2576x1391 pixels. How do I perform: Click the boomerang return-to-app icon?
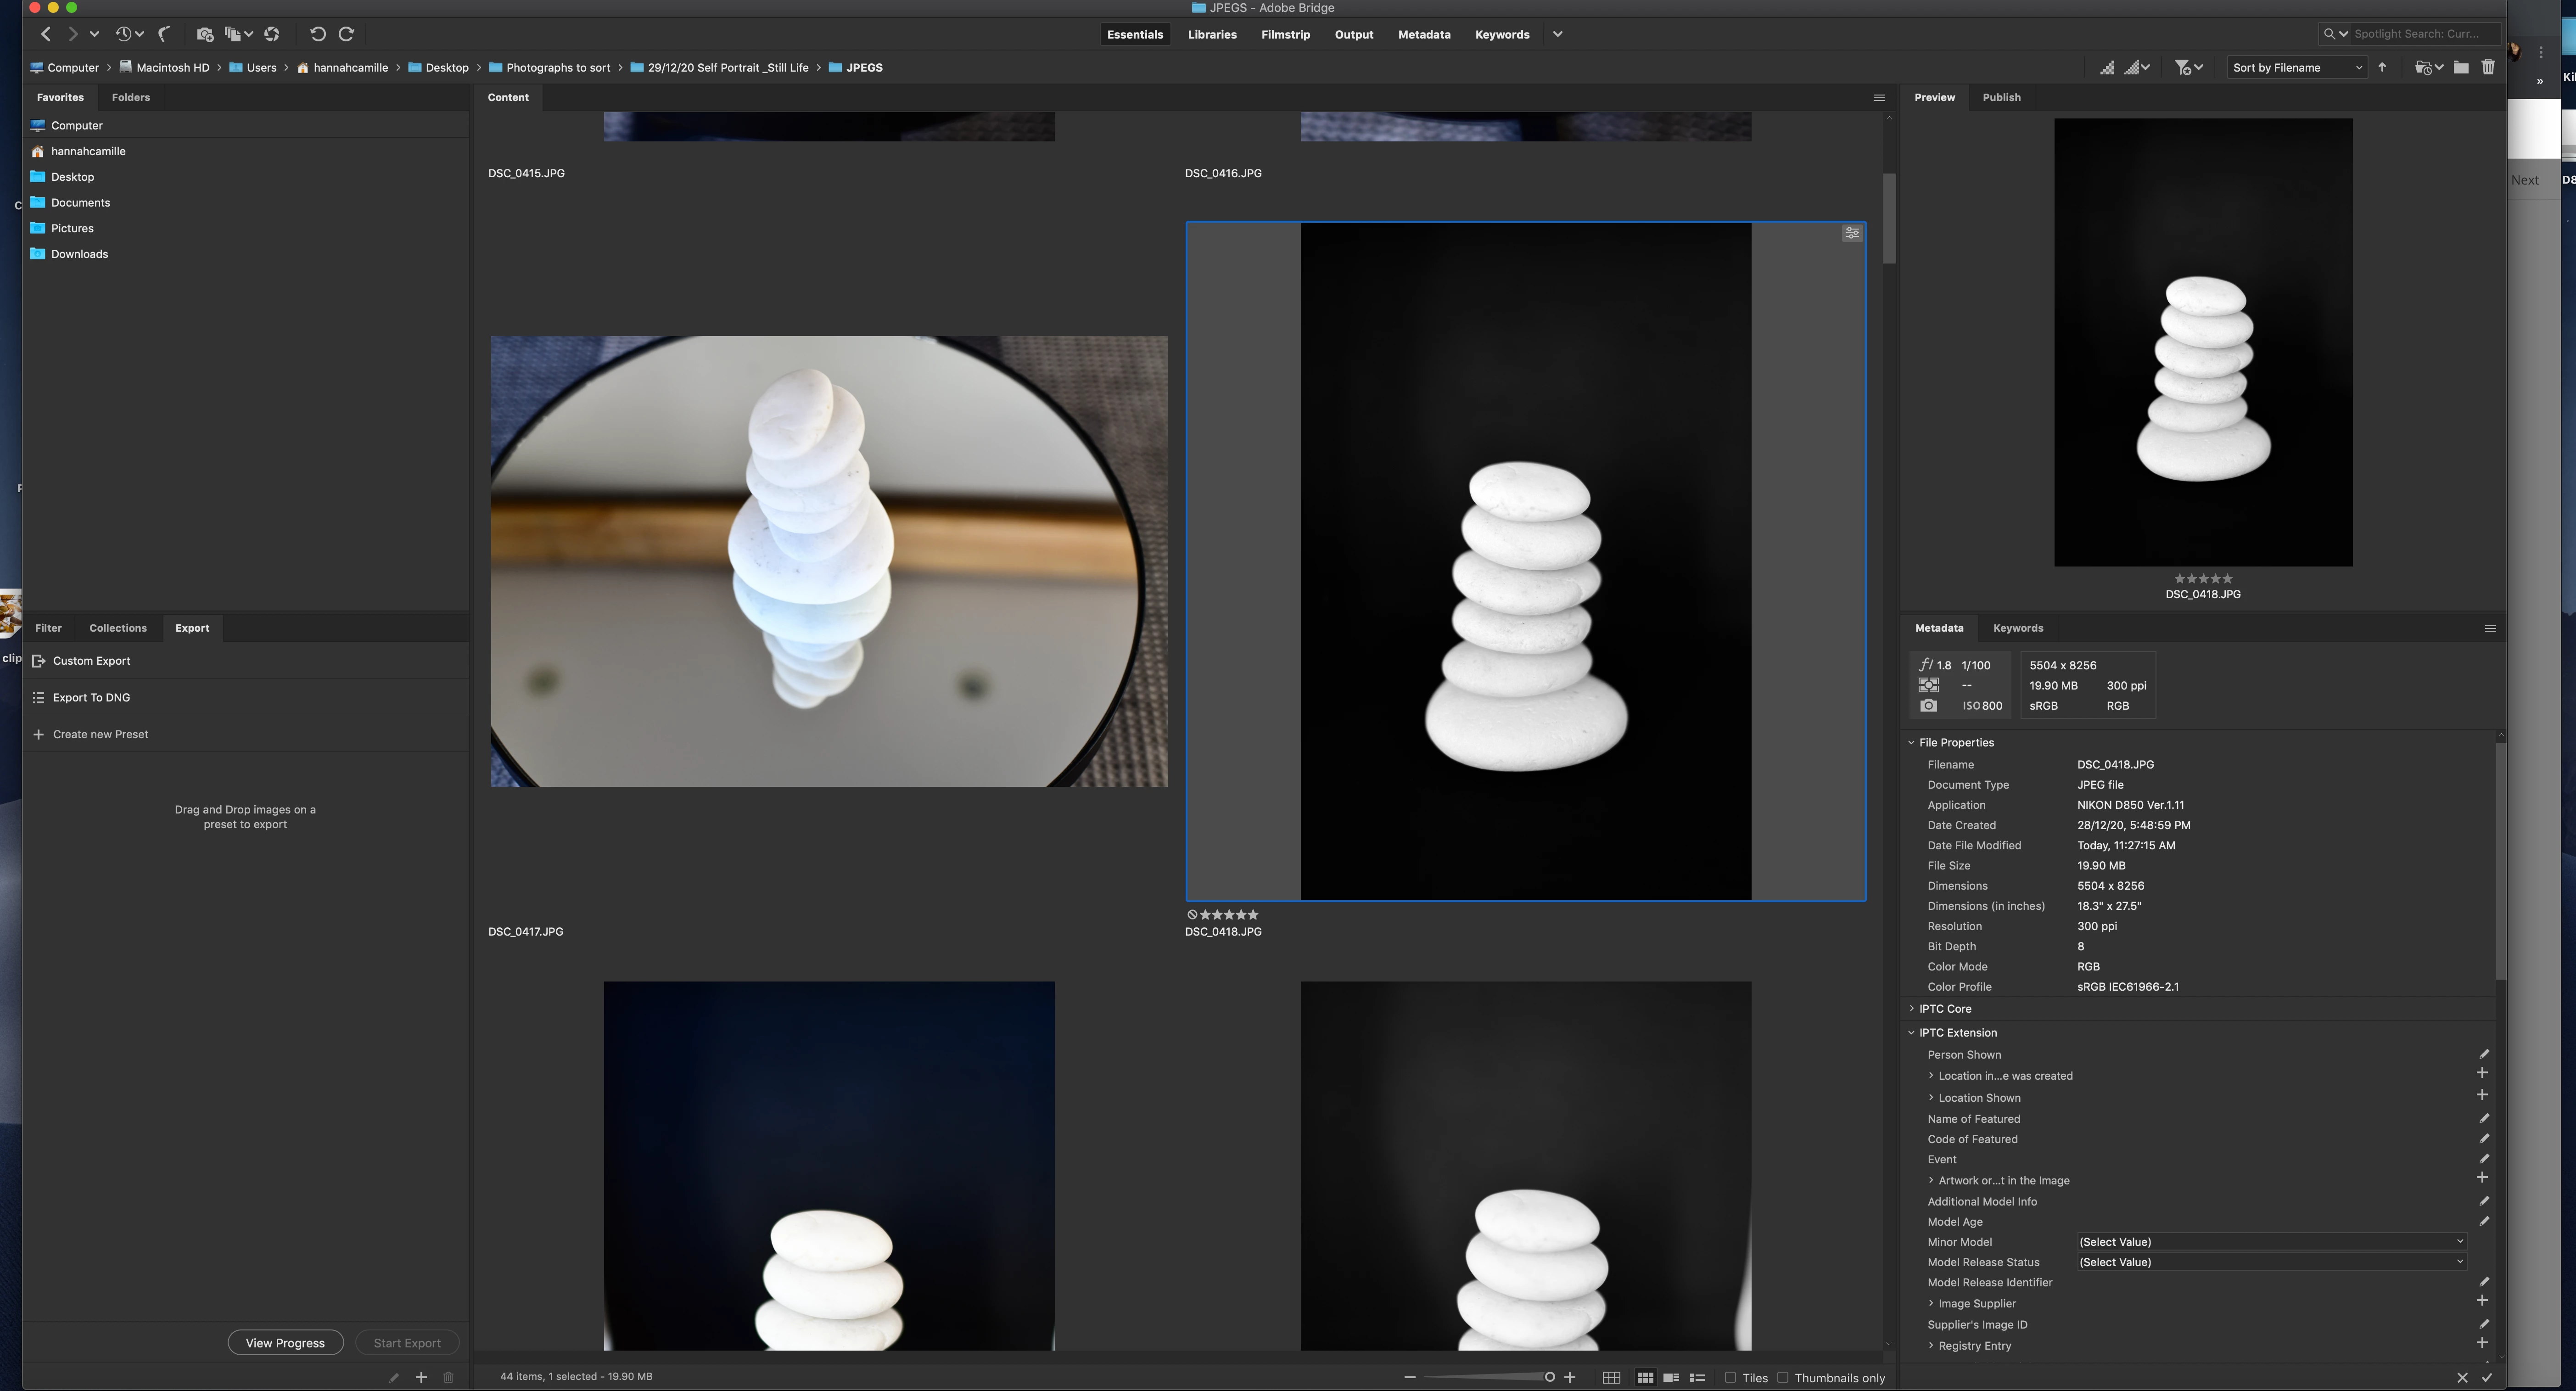click(x=165, y=34)
